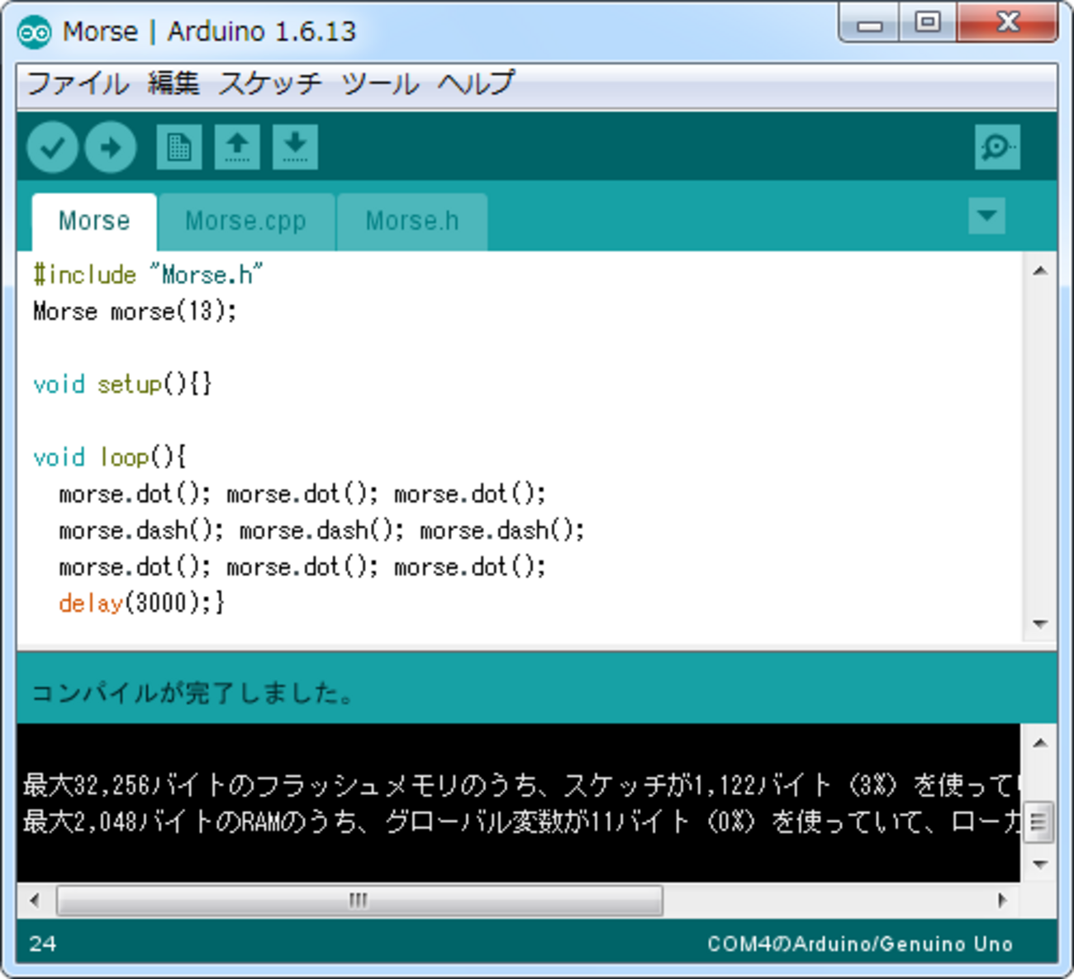Open the ヘルプ menu
Viewport: 1074px width, 979px height.
tap(476, 83)
